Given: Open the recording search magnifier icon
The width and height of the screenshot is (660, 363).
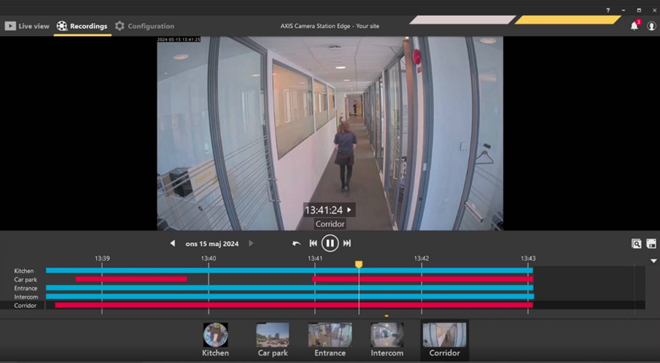Looking at the screenshot, I should point(636,243).
